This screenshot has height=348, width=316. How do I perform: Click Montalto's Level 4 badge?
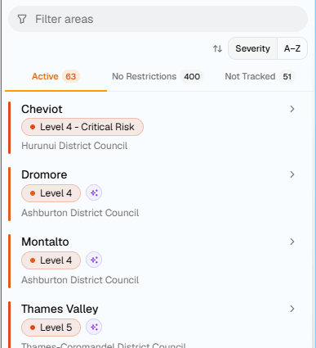point(51,260)
